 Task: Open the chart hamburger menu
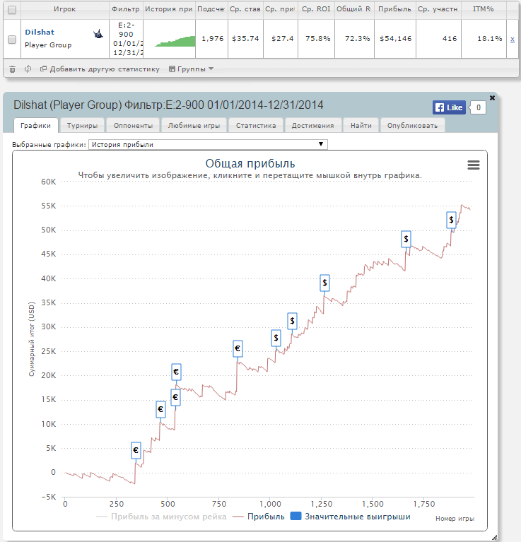(x=474, y=165)
